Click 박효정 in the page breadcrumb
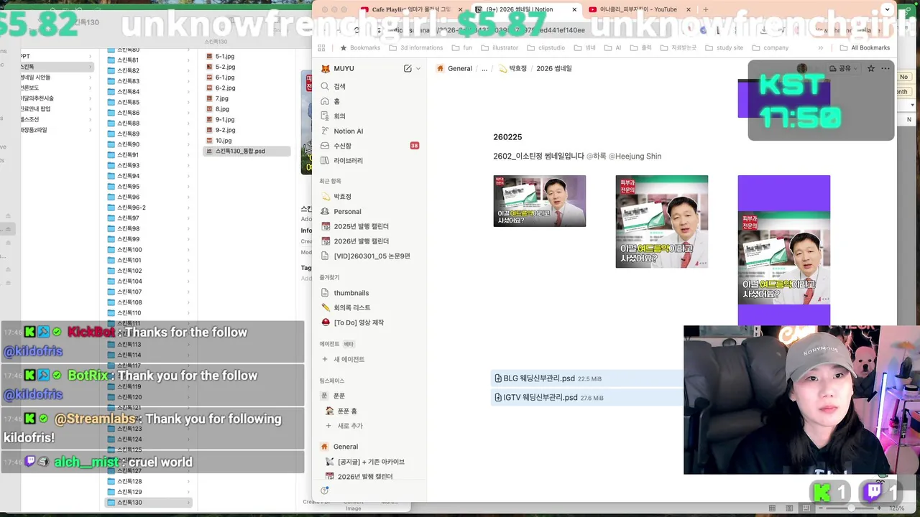This screenshot has height=517, width=920. [512, 68]
